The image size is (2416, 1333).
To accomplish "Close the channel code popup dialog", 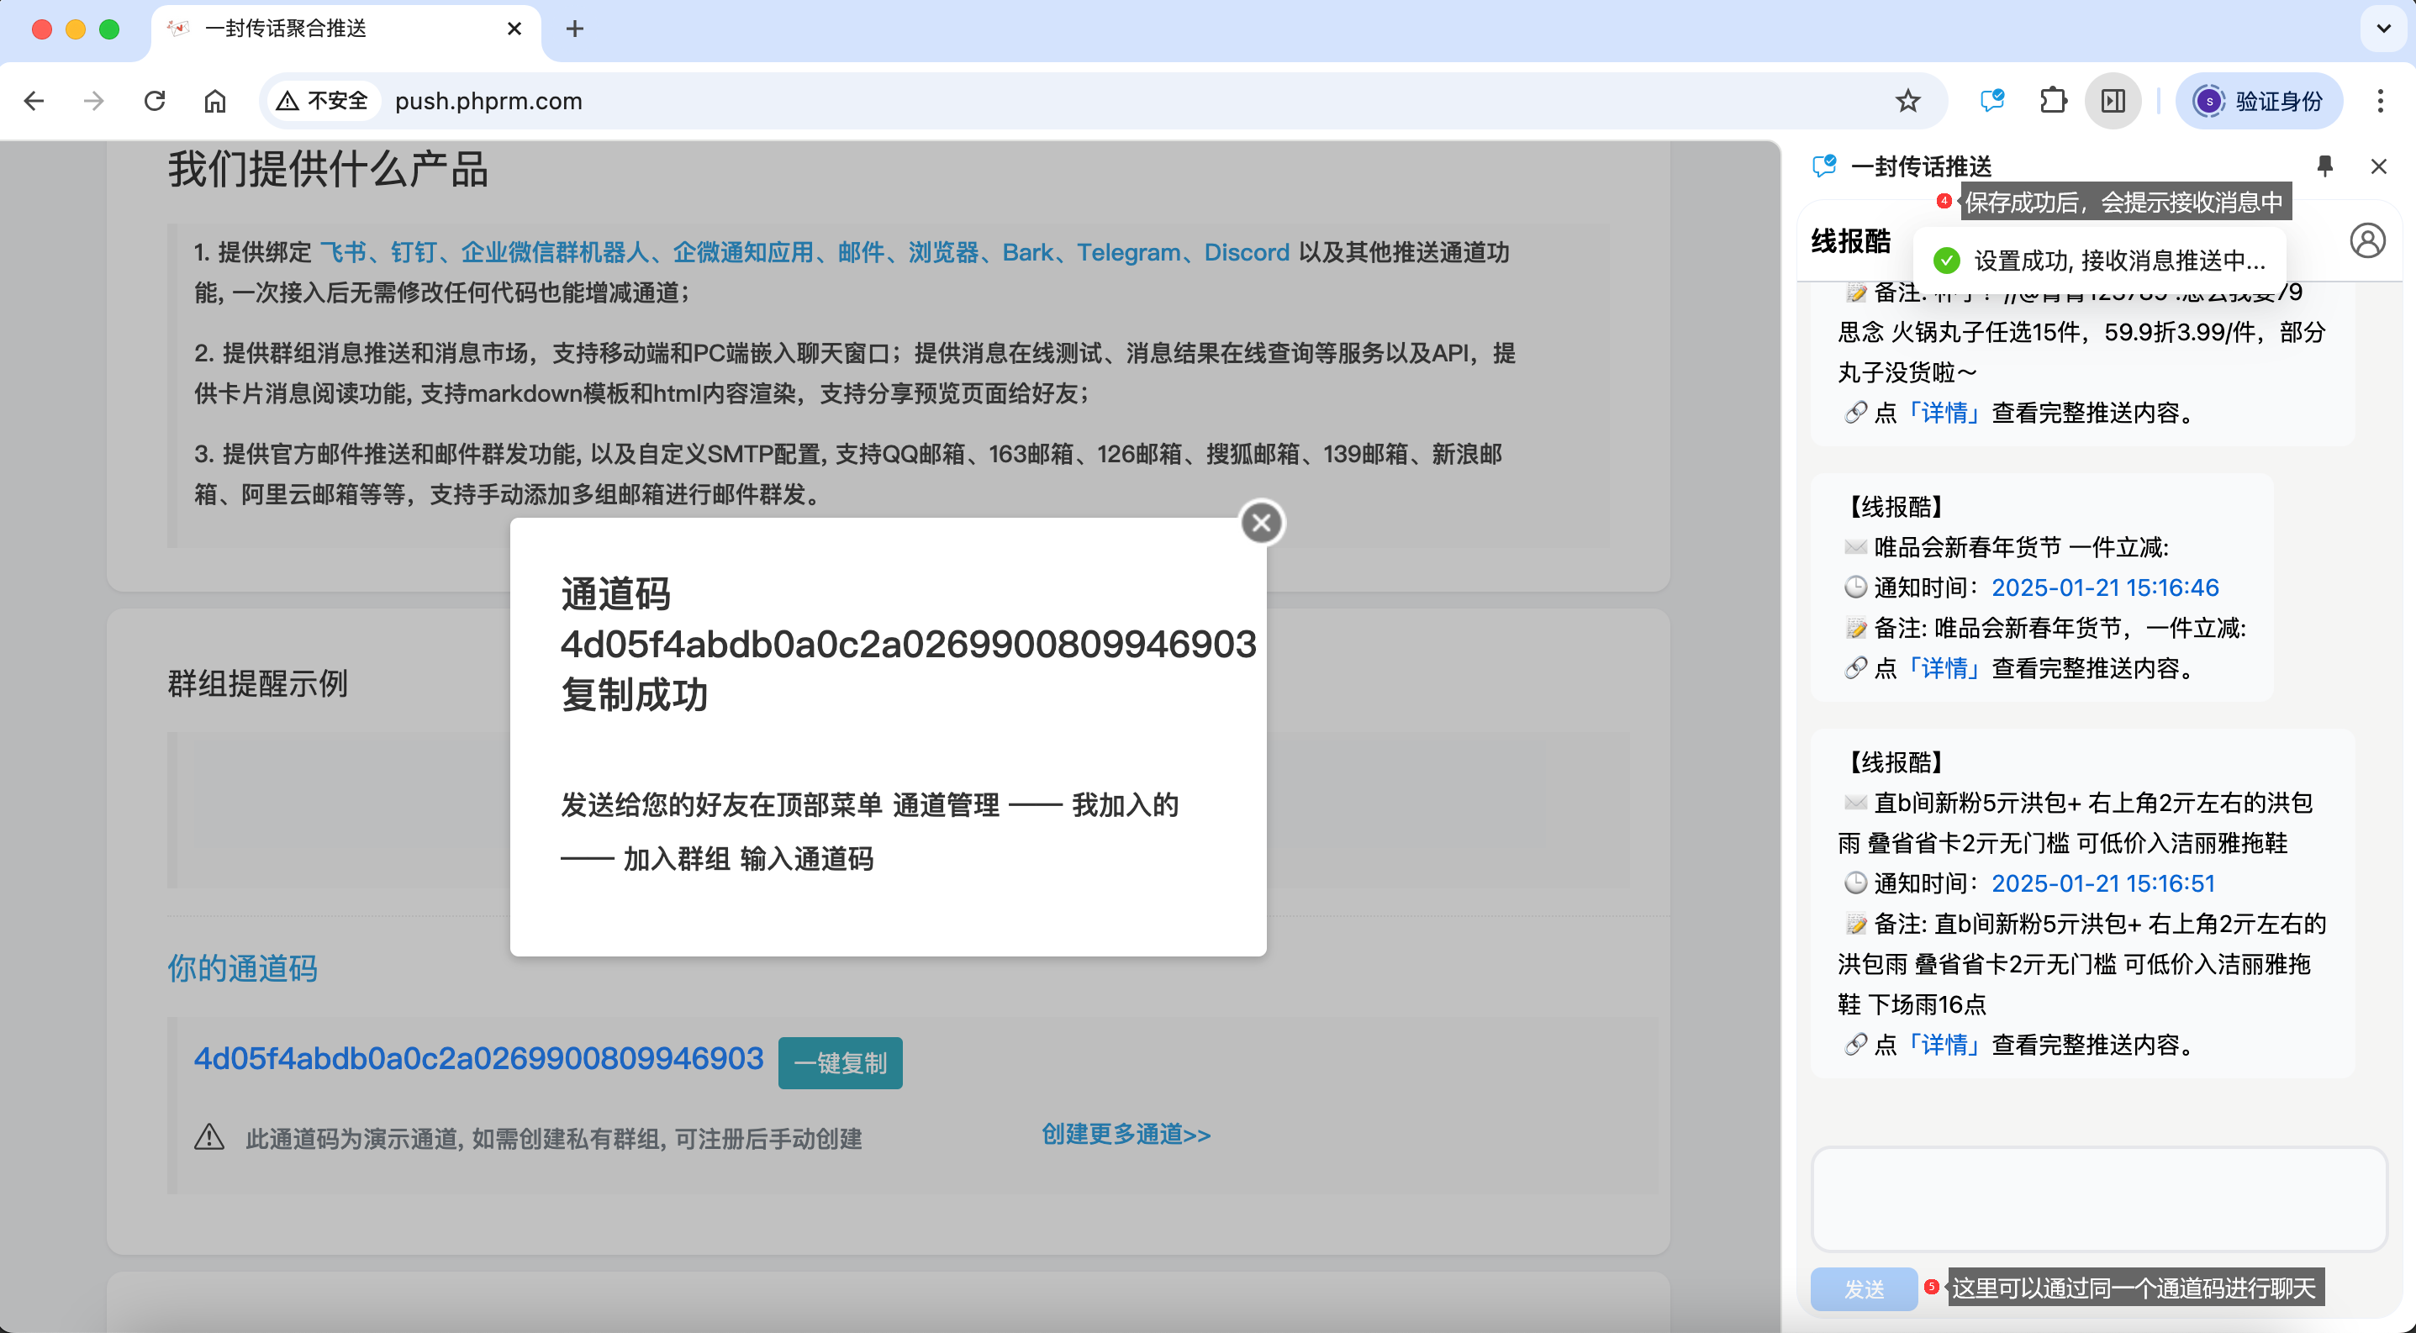I will [x=1260, y=523].
